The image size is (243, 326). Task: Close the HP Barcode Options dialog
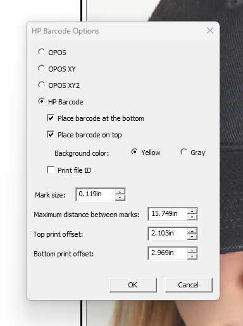[x=210, y=30]
